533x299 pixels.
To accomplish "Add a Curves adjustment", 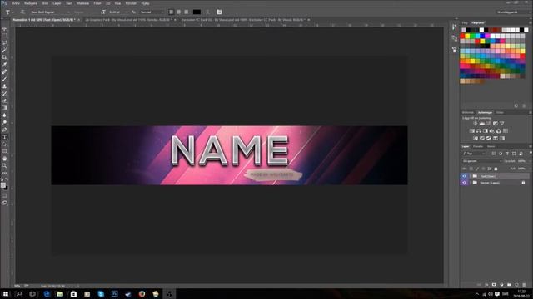I will point(489,124).
